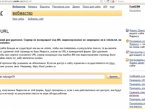Open the Инструменты Яндекс.Денег sidebar link
Screen dimensions: 145x109
pos(137,61)
